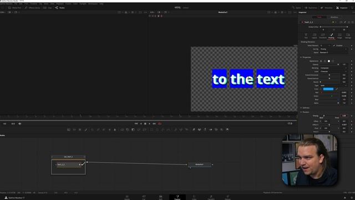The width and height of the screenshot is (355, 200).
Task: Show the Media Pool panel
Action: click(x=14, y=8)
